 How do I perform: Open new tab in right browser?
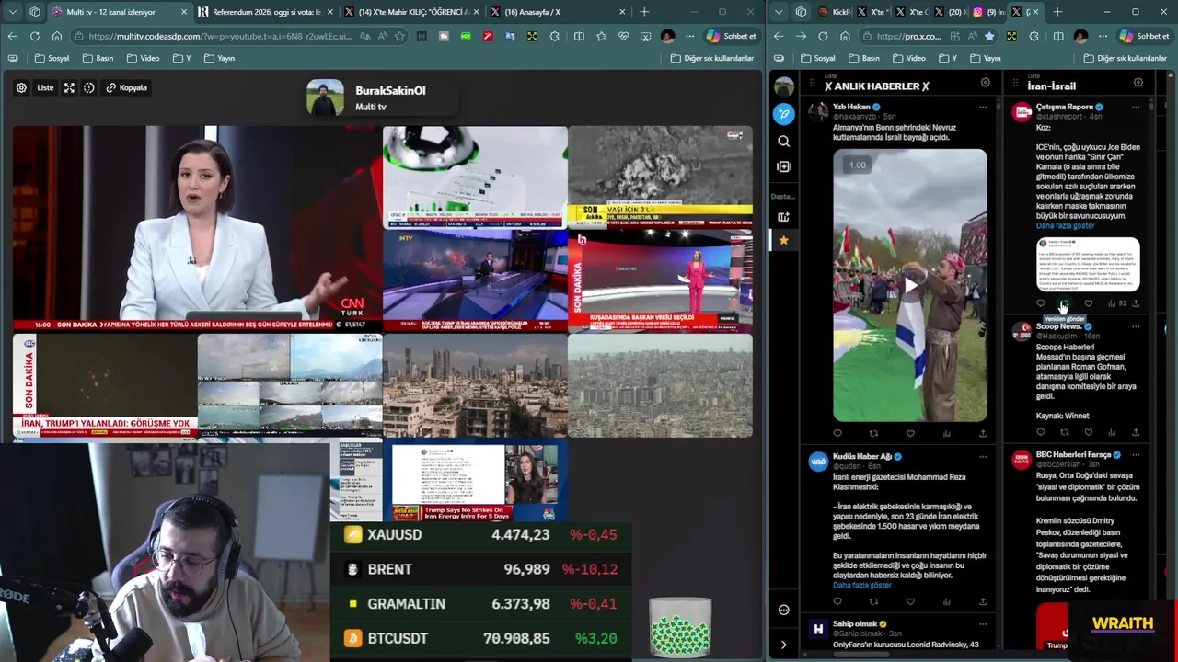click(1057, 12)
